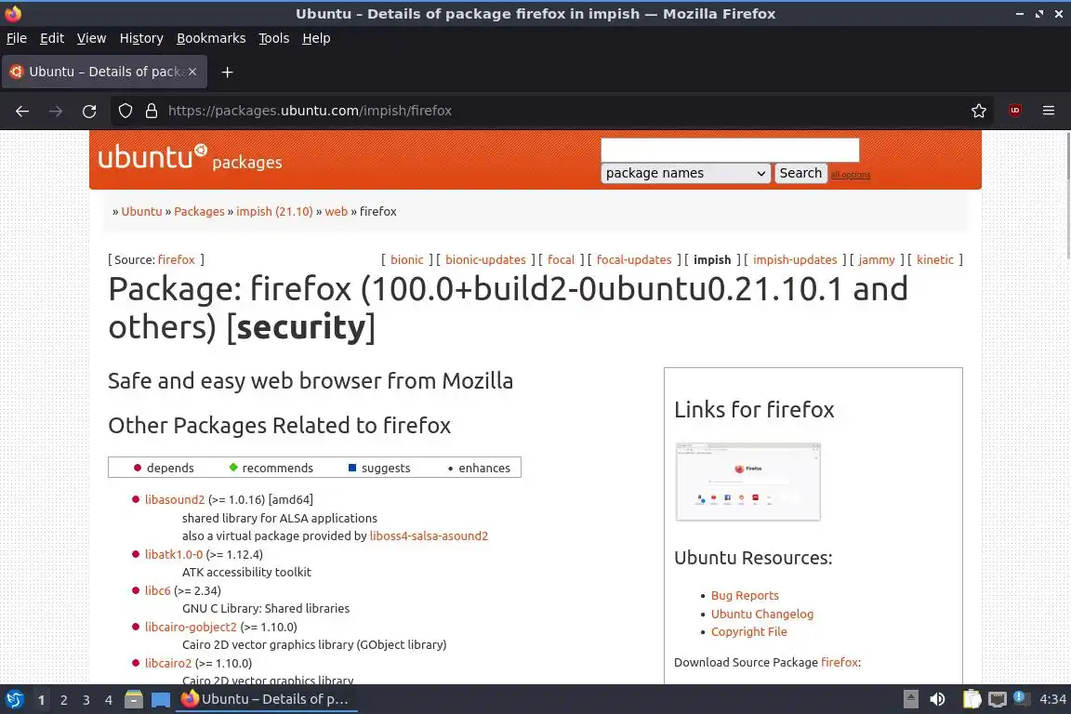Open the web section breadcrumb
Image resolution: width=1071 pixels, height=714 pixels.
tap(336, 211)
